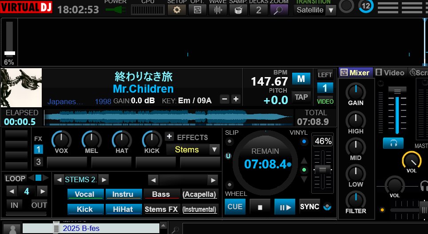Go to the next pad page after STEMS 2.

(104, 180)
